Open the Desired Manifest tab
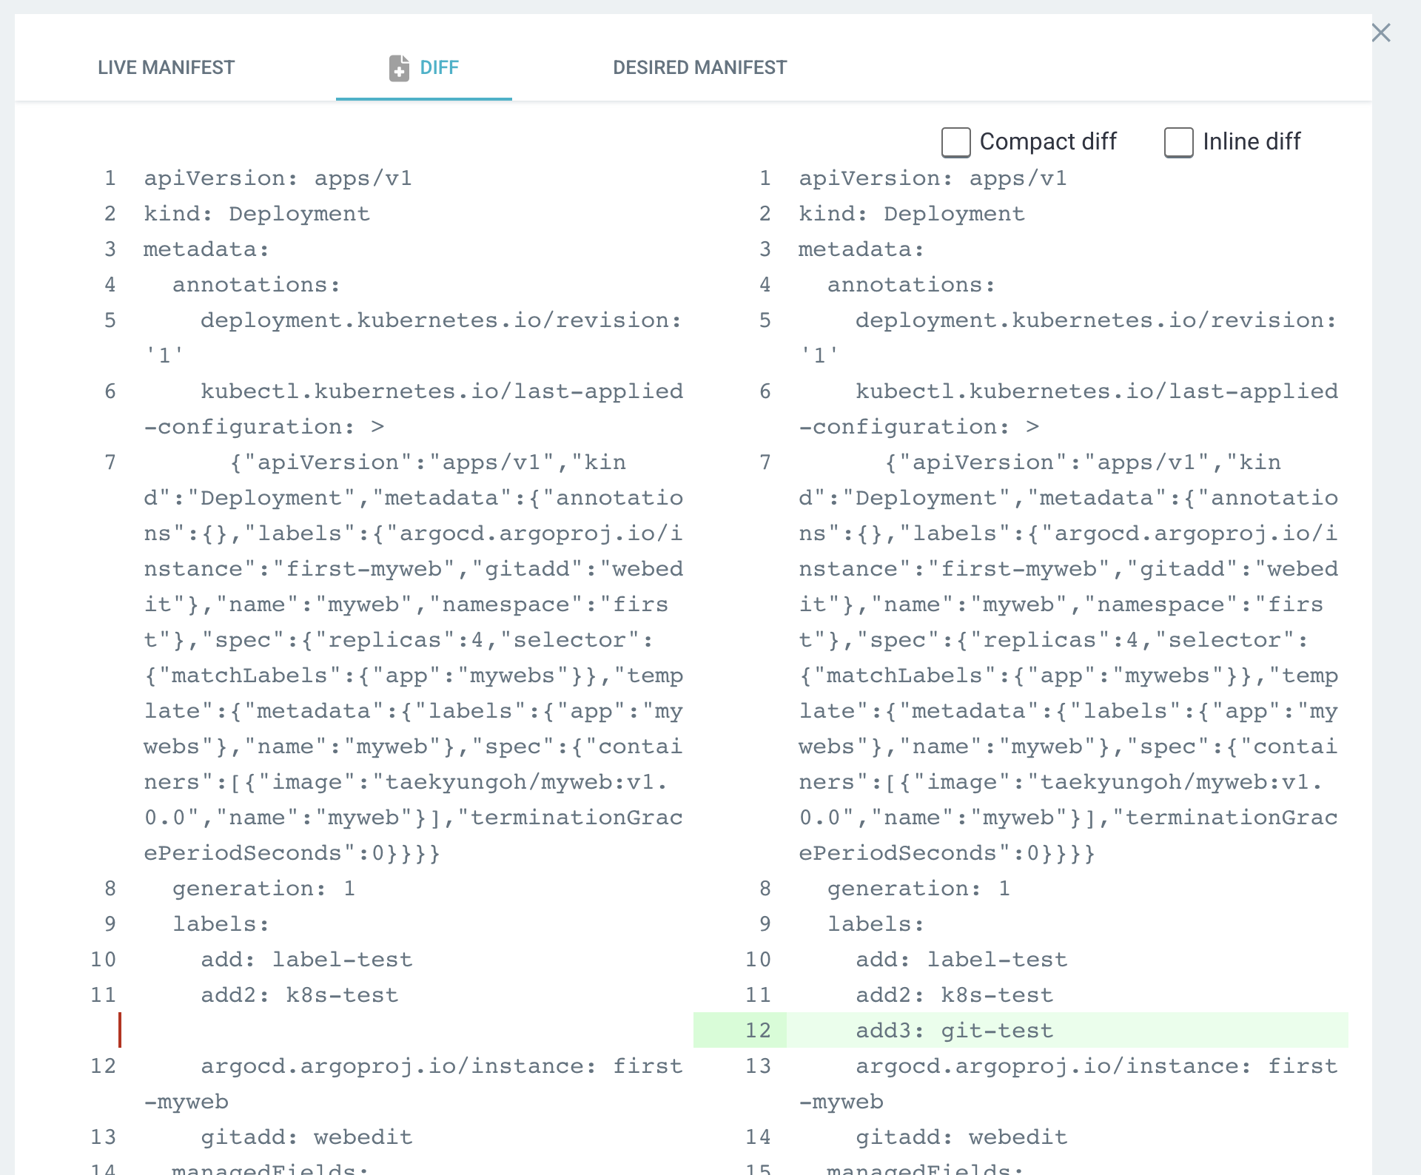The width and height of the screenshot is (1421, 1175). (699, 68)
